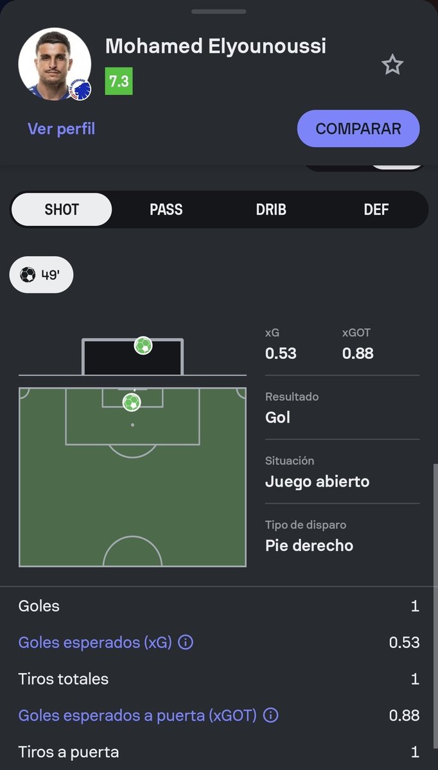Switch to the DRIB segment
Viewport: 438px width, 770px height.
pyautogui.click(x=271, y=210)
